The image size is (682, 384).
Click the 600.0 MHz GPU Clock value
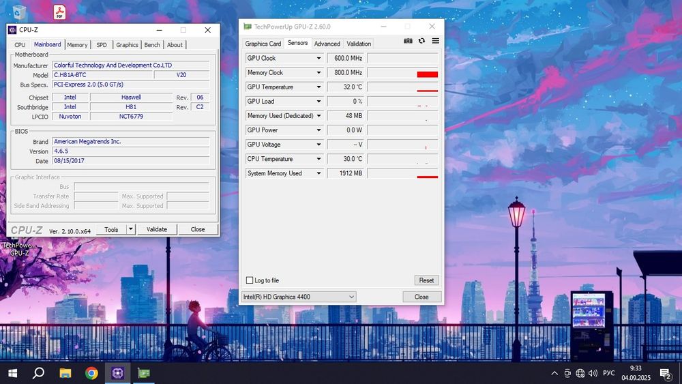point(346,58)
